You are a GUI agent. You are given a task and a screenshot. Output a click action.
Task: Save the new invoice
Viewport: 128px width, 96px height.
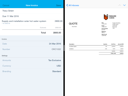pos(59,5)
